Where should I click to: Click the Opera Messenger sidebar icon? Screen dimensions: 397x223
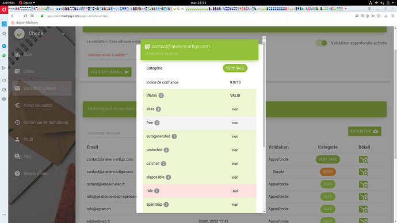(4, 46)
